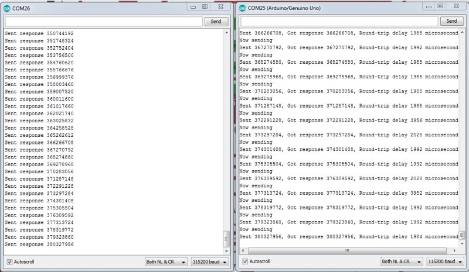Click the Arduino logo icon in COM25 window
Viewport: 469px width, 272px height.
coord(242,8)
